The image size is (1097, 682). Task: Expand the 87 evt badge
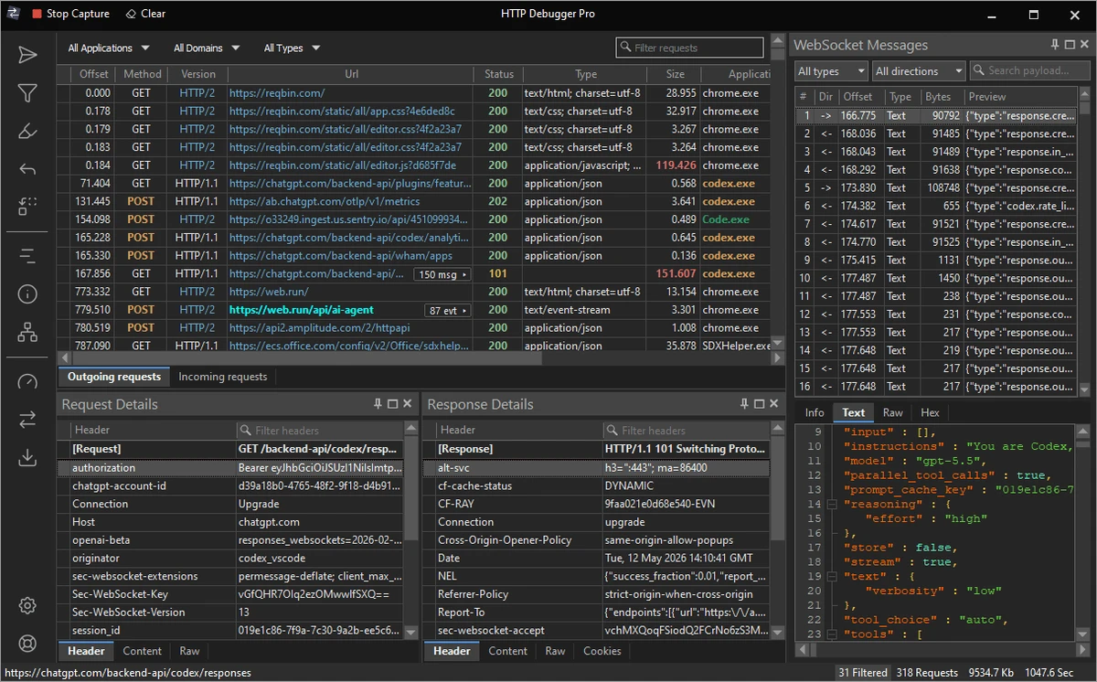coord(448,310)
